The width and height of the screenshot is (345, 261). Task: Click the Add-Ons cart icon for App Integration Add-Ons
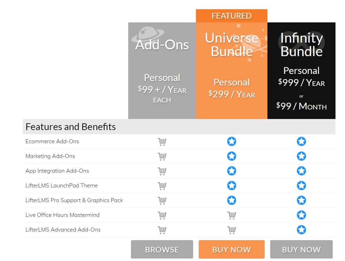coord(162,171)
